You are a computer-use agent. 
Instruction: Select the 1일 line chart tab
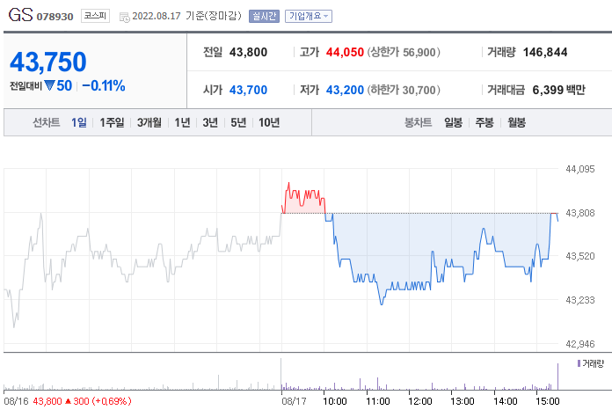(79, 122)
